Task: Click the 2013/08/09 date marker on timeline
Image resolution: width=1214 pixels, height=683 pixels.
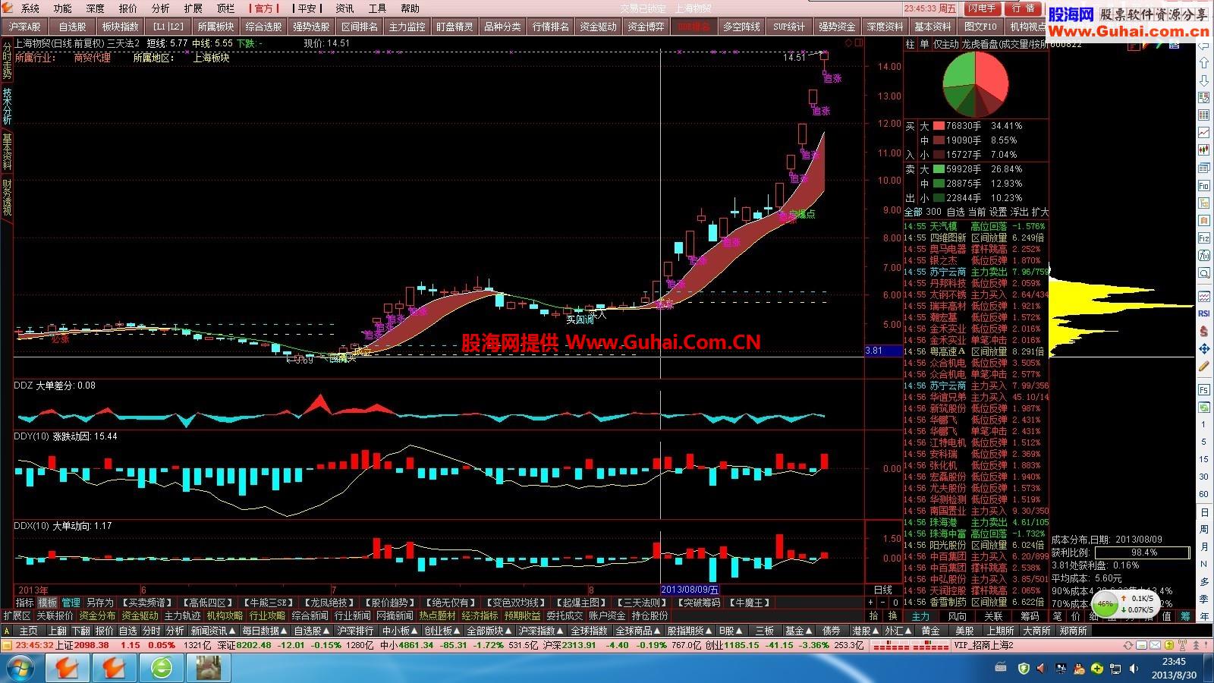Action: tap(689, 589)
